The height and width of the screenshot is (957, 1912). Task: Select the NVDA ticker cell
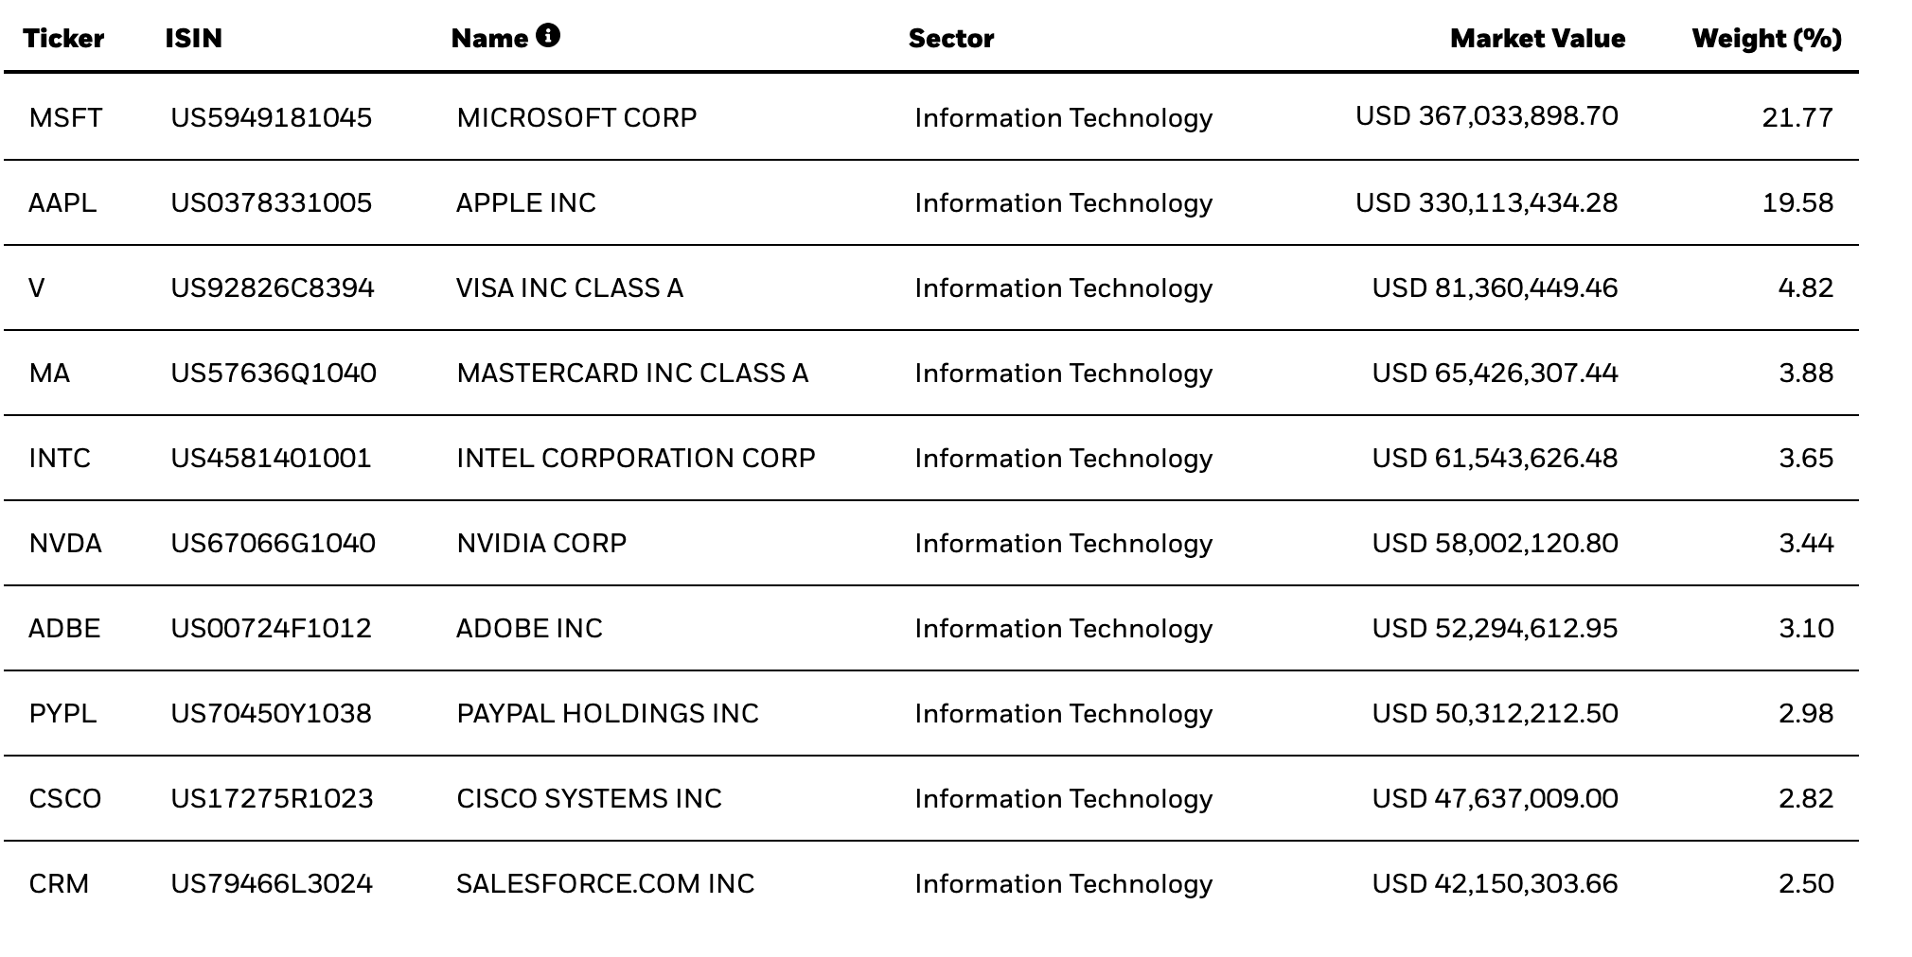tap(65, 544)
